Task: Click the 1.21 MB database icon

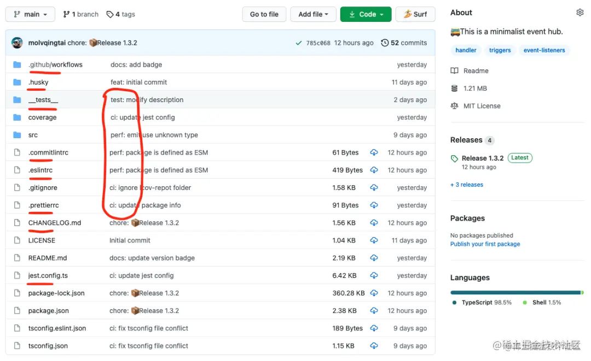Action: pyautogui.click(x=455, y=88)
